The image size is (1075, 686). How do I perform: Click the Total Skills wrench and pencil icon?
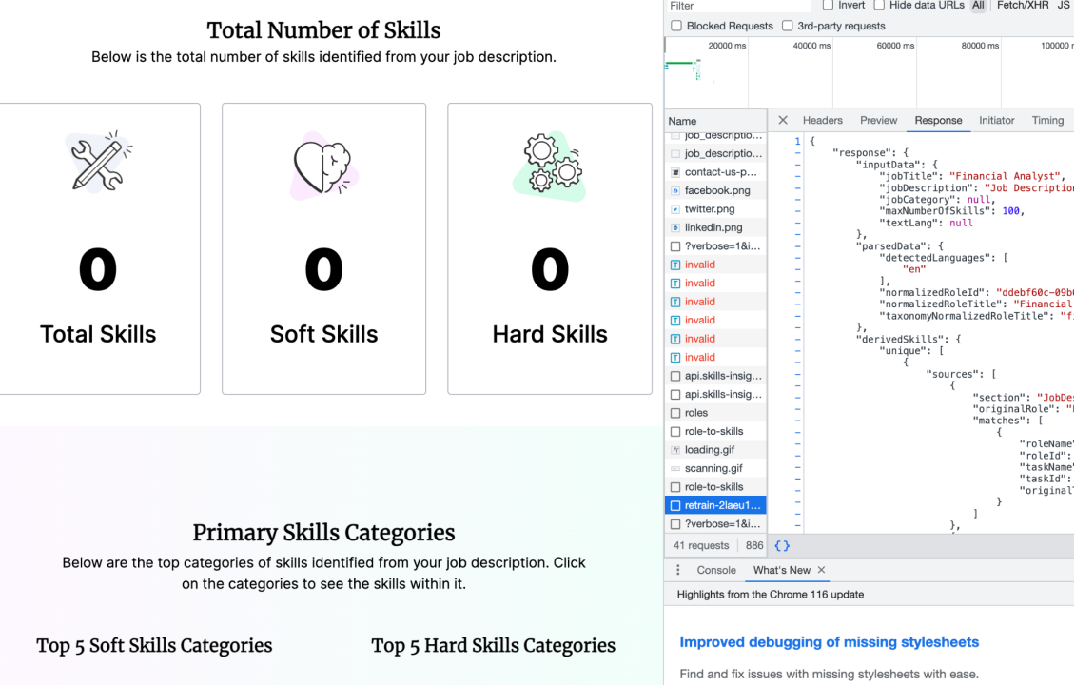pyautogui.click(x=98, y=162)
